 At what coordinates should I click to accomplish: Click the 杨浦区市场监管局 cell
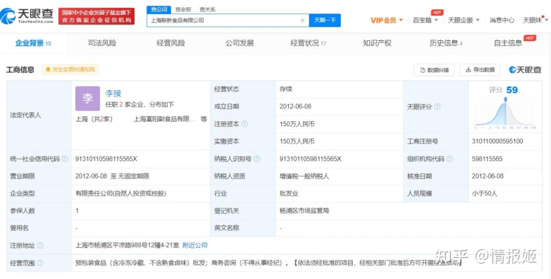(x=304, y=211)
